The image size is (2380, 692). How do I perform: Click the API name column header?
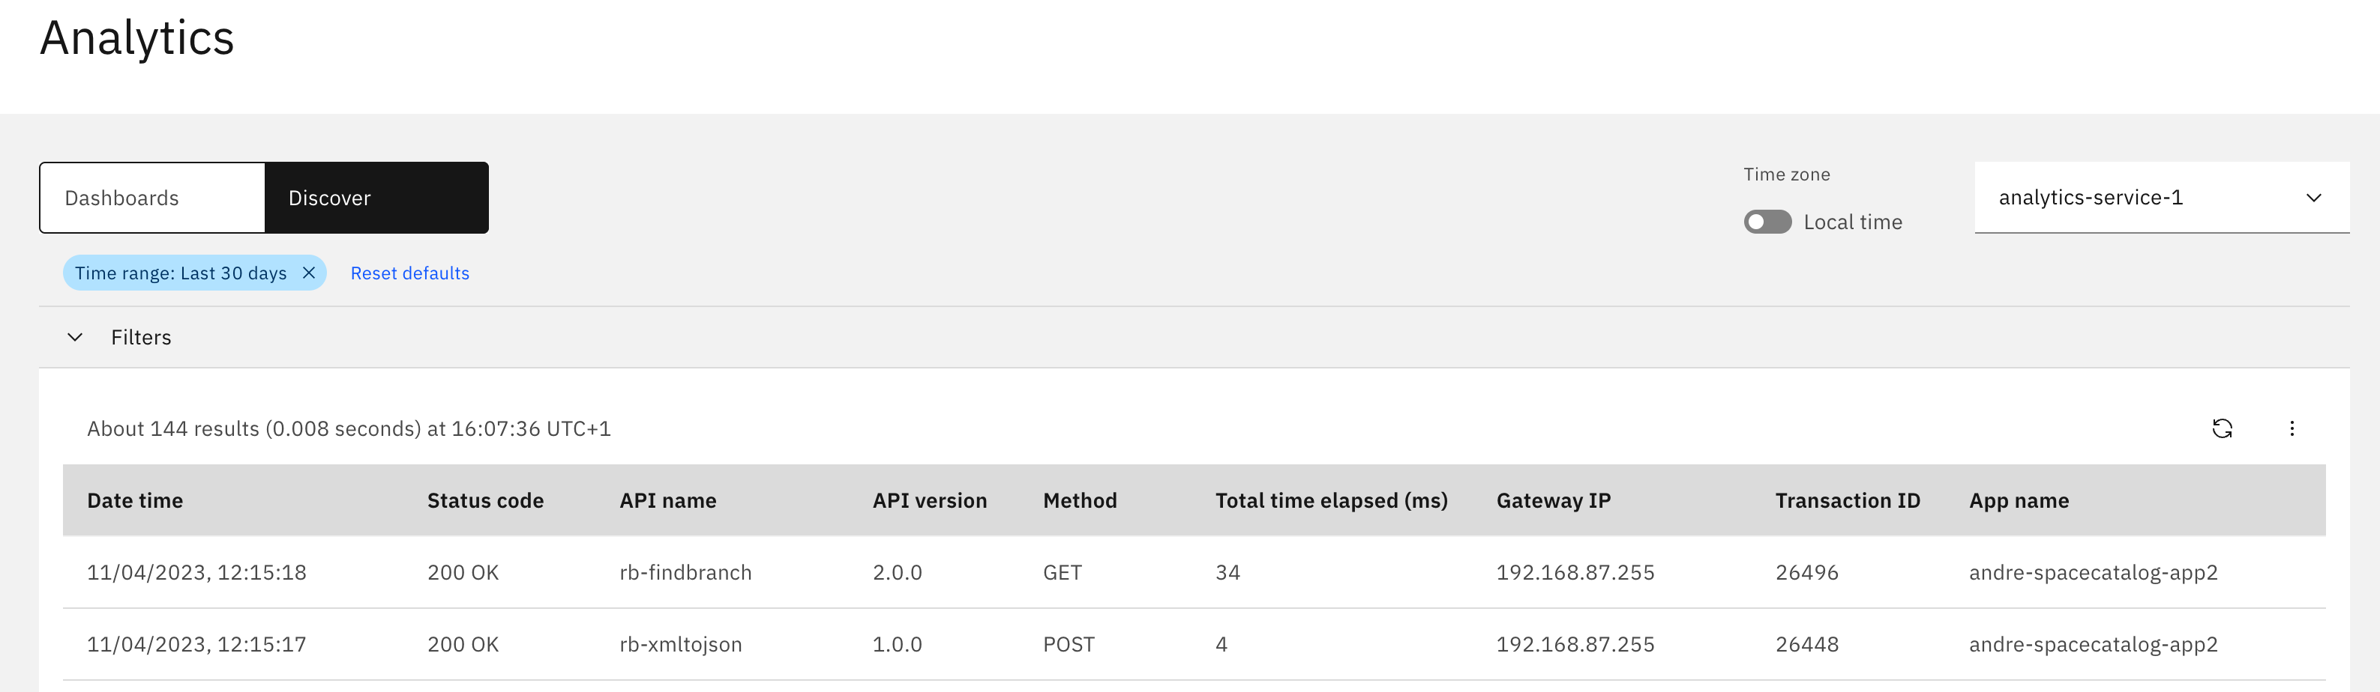click(667, 500)
